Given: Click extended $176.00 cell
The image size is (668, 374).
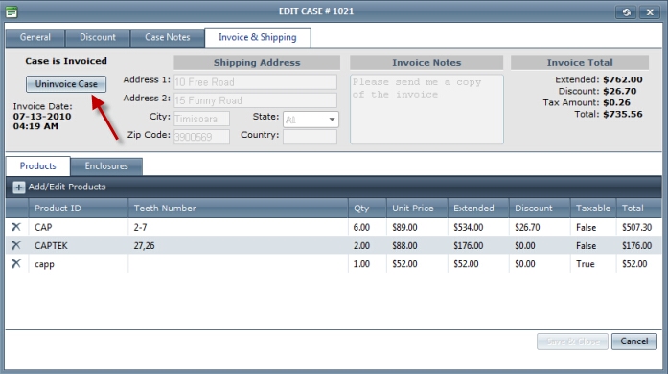Looking at the screenshot, I should (478, 245).
